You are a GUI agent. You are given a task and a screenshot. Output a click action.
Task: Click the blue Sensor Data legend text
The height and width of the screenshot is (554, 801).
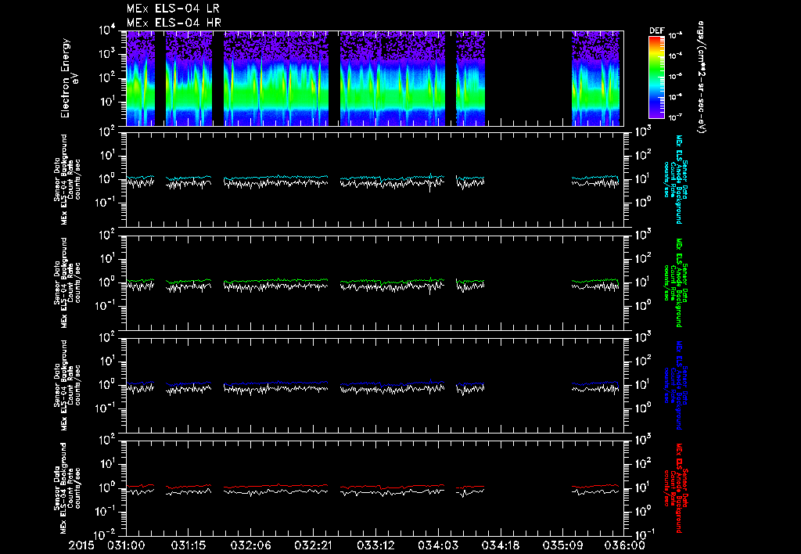pos(675,385)
